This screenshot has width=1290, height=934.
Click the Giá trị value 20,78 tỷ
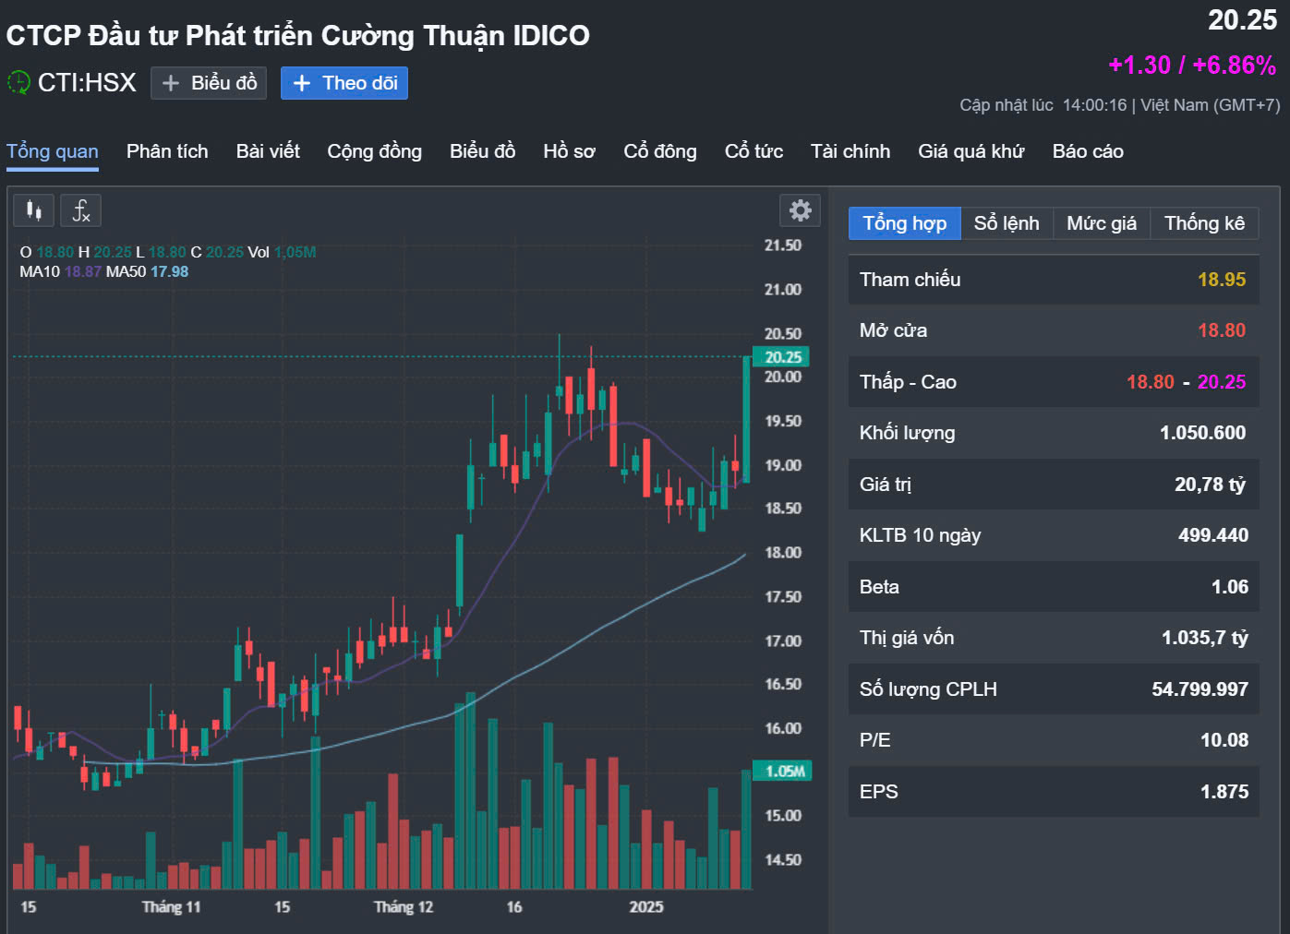(1210, 485)
